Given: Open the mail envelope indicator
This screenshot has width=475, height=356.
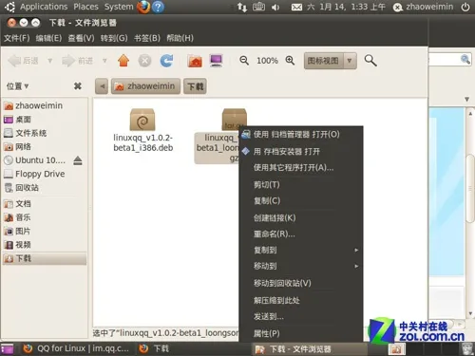Looking at the screenshot, I should (x=296, y=7).
